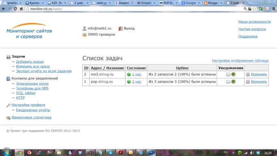
Task: Click the RU language indicator in taskbar
Action: 225,153
